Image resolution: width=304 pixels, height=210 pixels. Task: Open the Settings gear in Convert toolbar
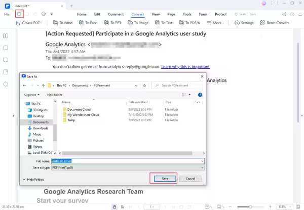click(x=244, y=23)
